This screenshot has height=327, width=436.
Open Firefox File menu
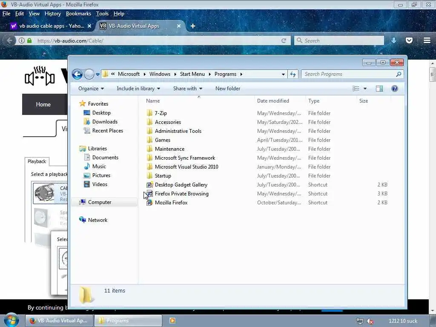(6, 14)
